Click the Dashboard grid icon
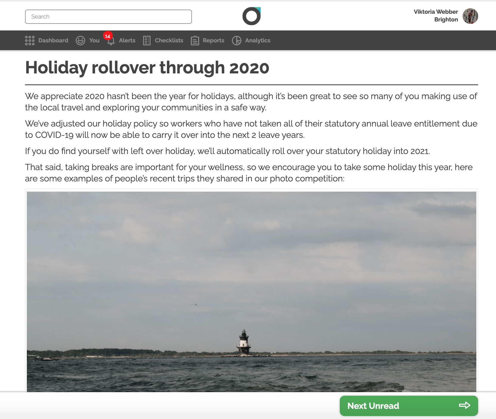Viewport: 496px width, 419px height. [x=30, y=41]
